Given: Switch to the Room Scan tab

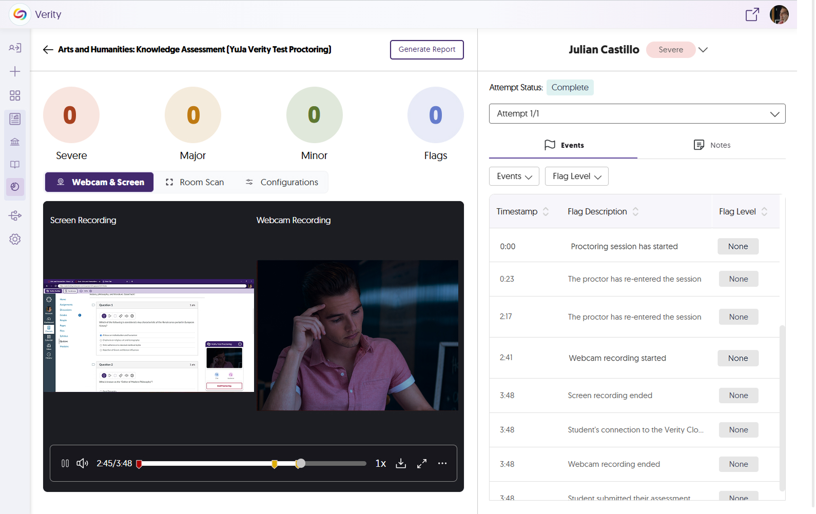Looking at the screenshot, I should 195,182.
